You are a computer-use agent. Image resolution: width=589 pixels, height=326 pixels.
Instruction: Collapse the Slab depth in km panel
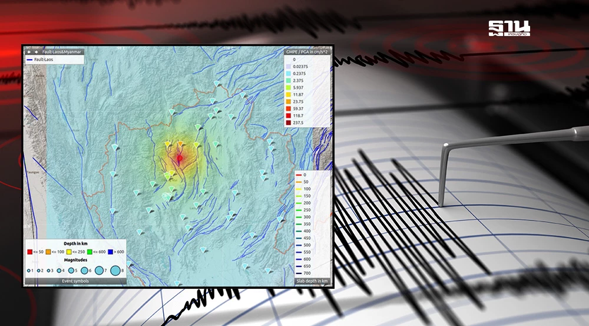pyautogui.click(x=312, y=281)
